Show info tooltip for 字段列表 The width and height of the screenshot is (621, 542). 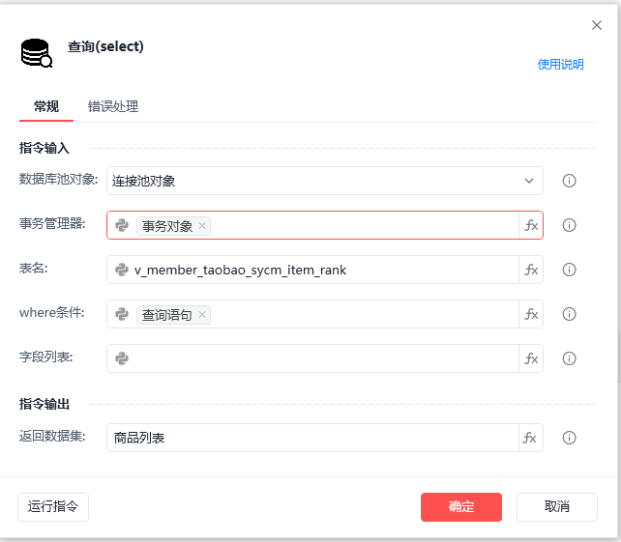pos(569,358)
